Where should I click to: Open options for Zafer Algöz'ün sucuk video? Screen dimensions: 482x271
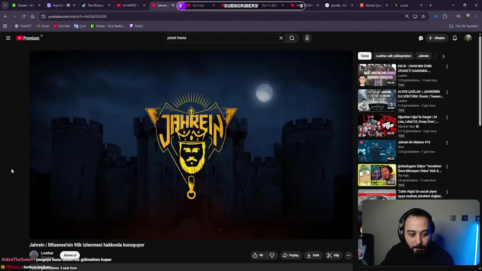coord(447,192)
